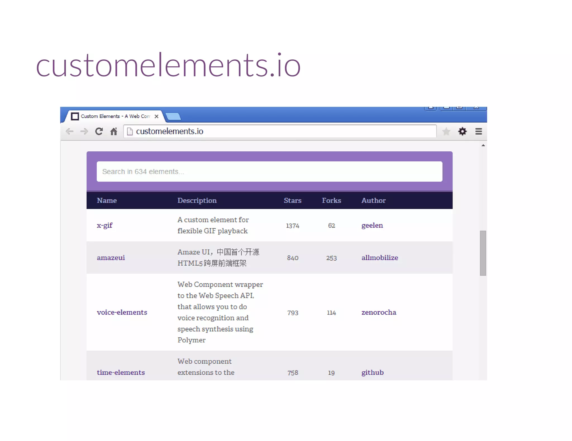
Task: Click the 793 stars value
Action: (293, 313)
